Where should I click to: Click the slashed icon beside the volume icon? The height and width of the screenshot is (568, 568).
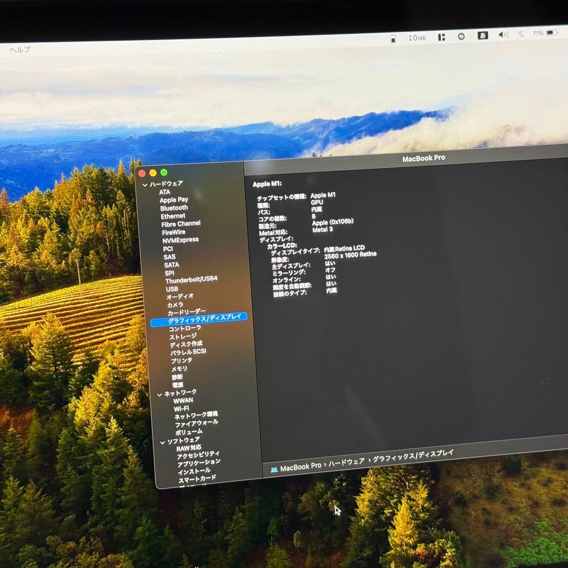pyautogui.click(x=521, y=34)
